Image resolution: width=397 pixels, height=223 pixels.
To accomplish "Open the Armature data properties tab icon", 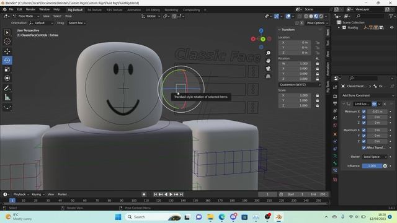I will pyautogui.click(x=335, y=156).
